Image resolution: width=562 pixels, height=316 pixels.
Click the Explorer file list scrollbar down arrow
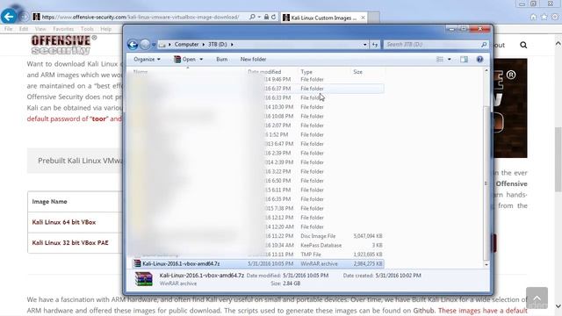click(486, 265)
